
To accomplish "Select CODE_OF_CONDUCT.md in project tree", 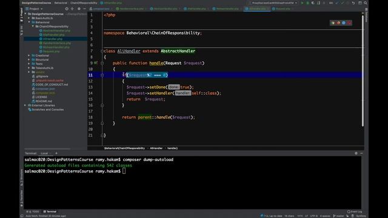I will point(52,85).
